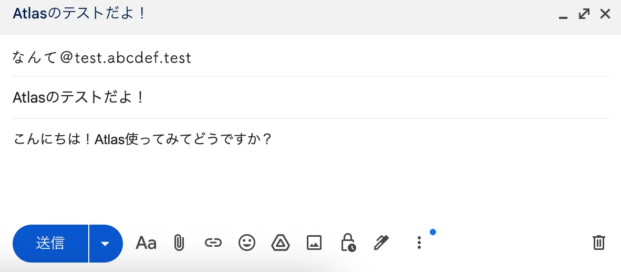Discard the draft with the trash icon
Viewport: 621px width, 272px height.
click(599, 243)
